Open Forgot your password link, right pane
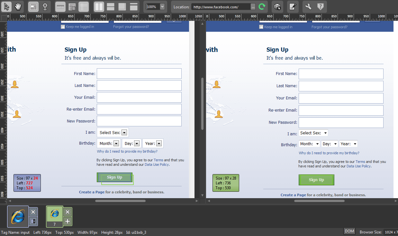 pyautogui.click(x=329, y=27)
